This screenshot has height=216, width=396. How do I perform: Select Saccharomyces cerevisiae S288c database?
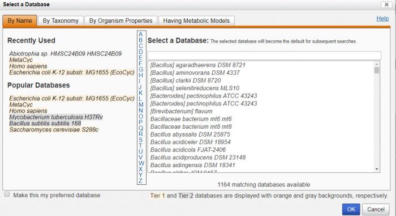[x=54, y=129]
